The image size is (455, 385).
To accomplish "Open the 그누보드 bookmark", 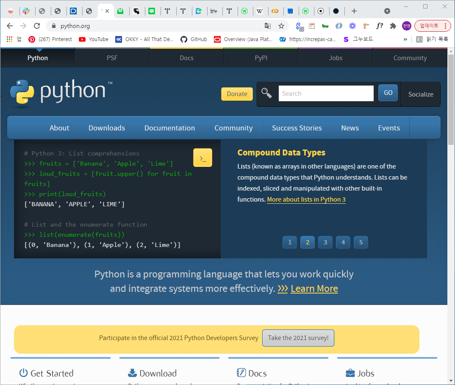I will click(358, 39).
